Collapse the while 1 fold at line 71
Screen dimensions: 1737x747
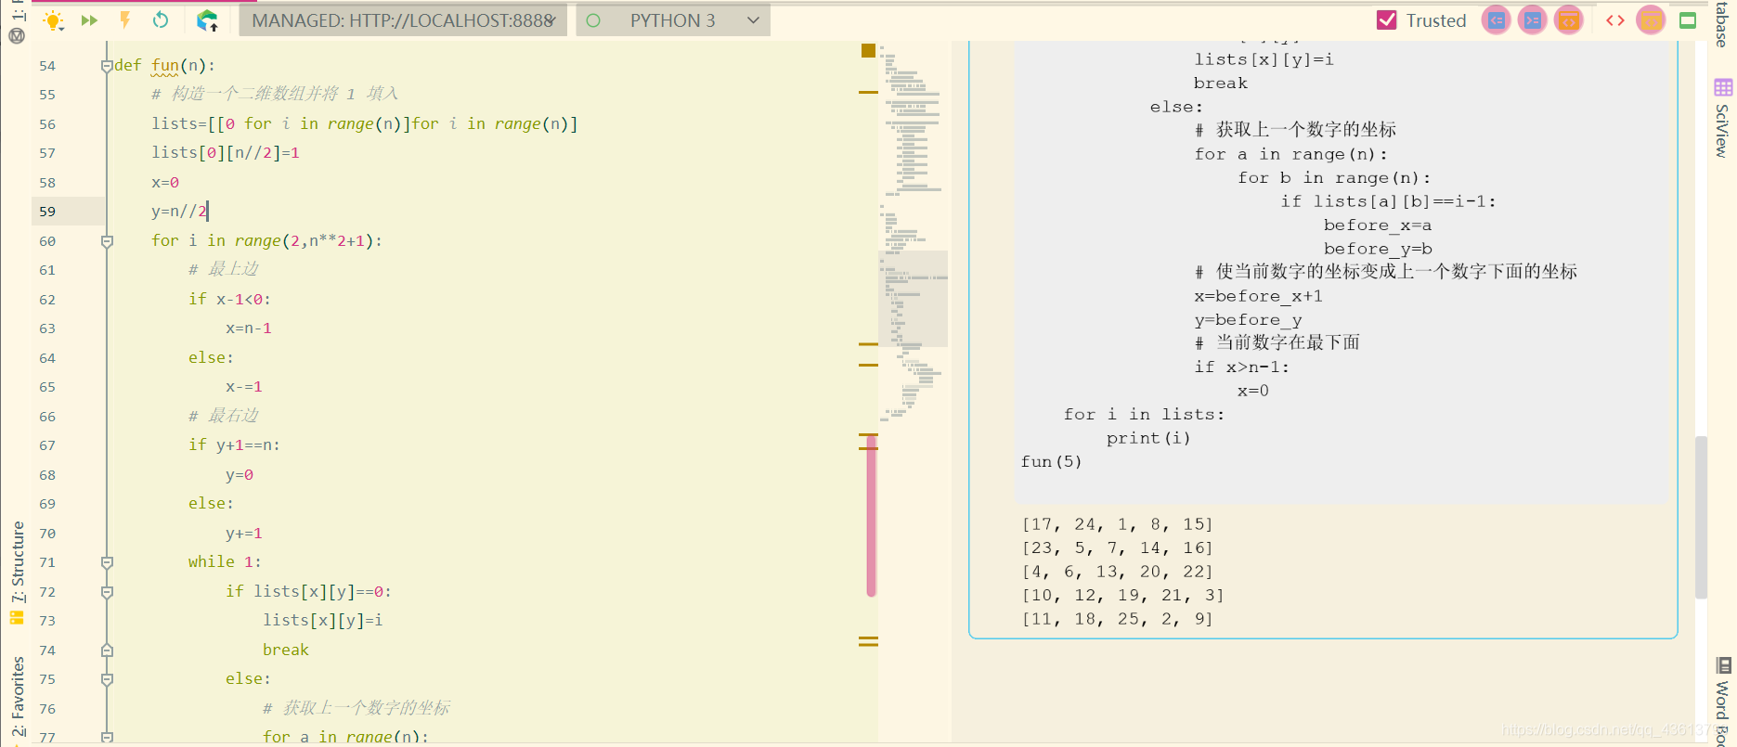[x=107, y=562]
